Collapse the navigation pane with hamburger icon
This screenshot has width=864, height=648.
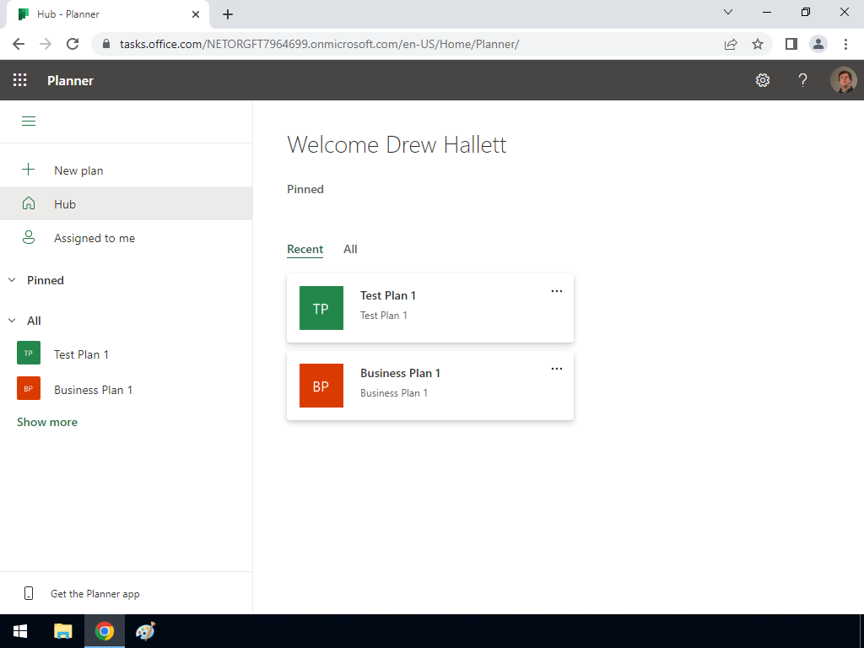[29, 121]
